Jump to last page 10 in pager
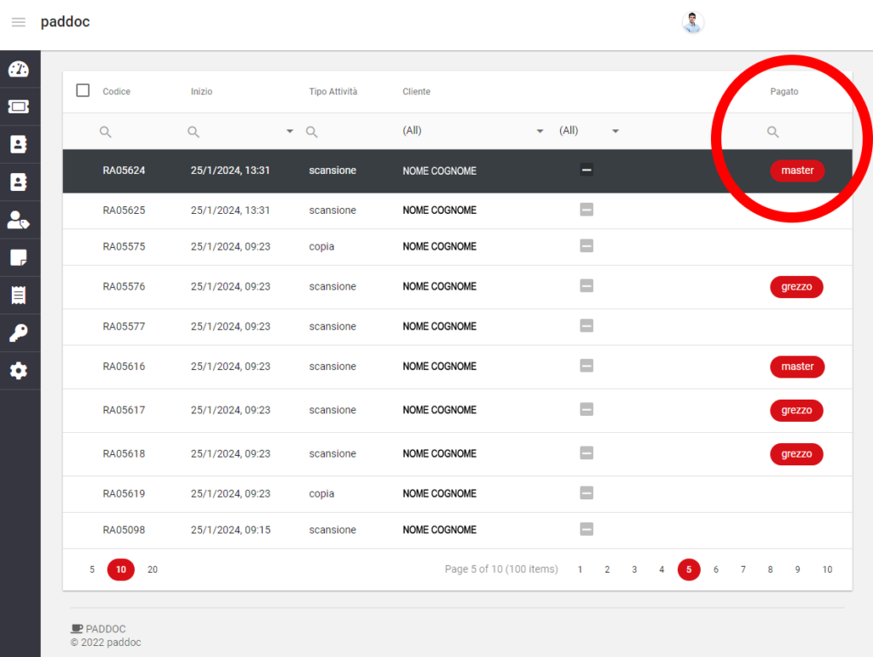 827,570
